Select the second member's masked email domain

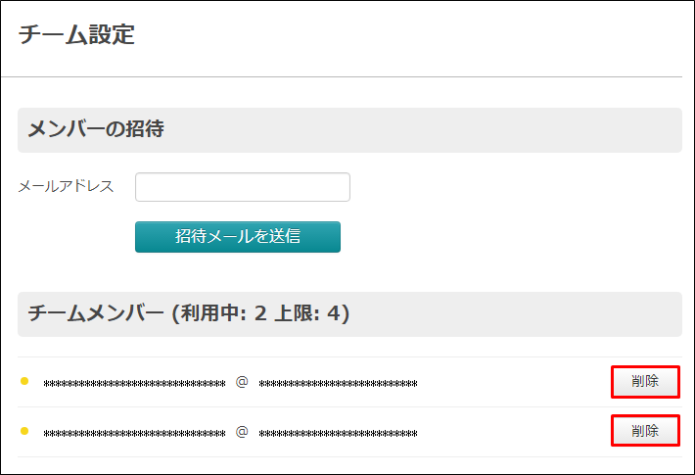338,433
